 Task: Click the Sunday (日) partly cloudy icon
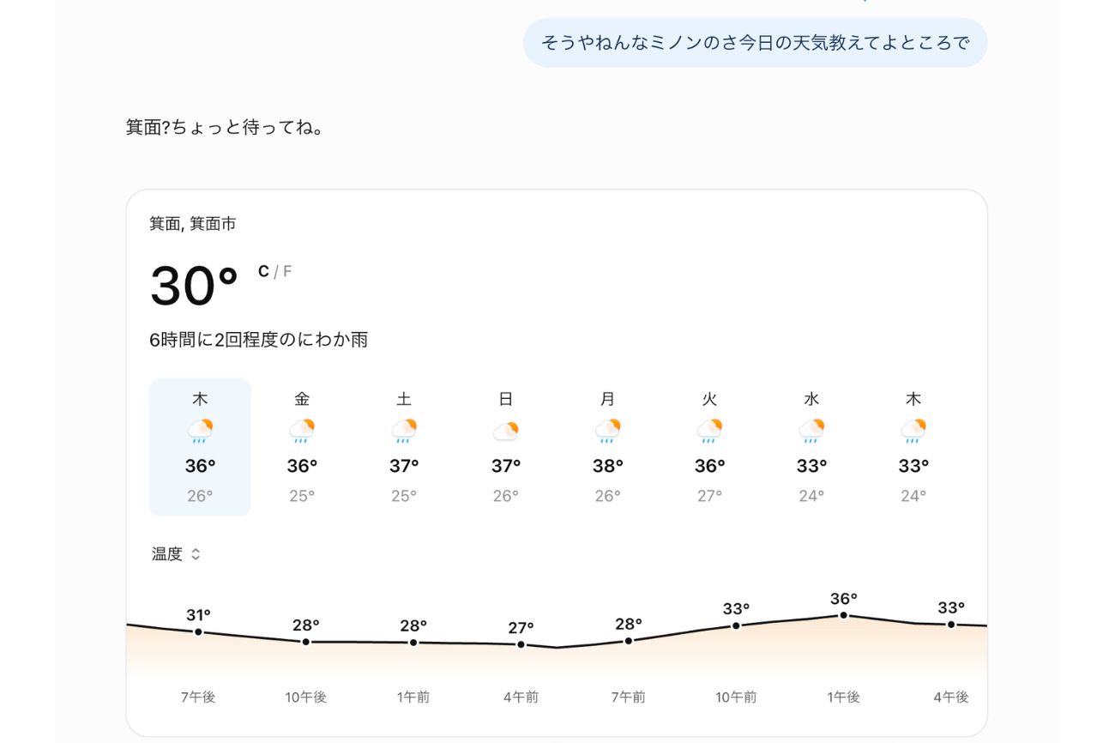(x=506, y=431)
